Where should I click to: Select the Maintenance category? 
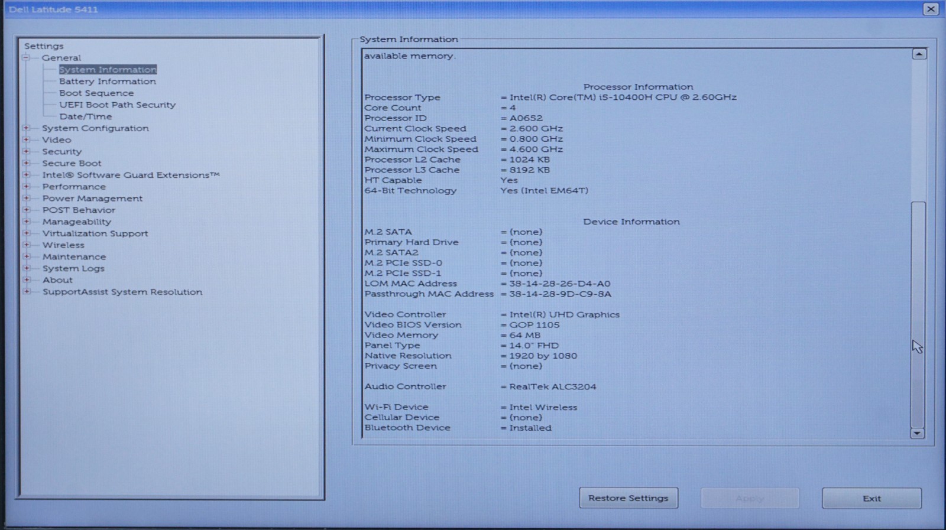[74, 256]
